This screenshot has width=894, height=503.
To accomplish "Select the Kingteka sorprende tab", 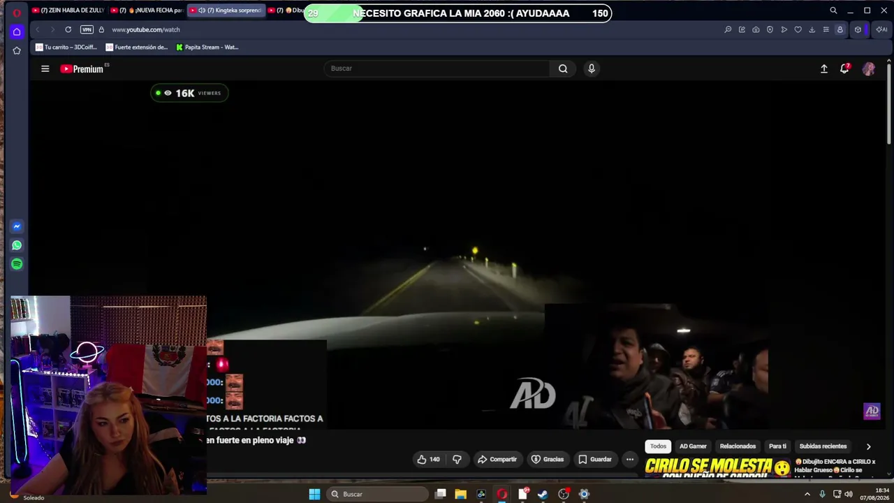I will (x=226, y=10).
